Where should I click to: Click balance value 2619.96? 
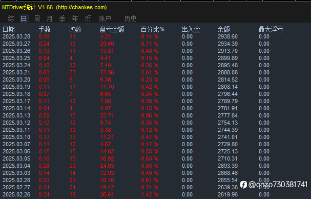(x=227, y=194)
